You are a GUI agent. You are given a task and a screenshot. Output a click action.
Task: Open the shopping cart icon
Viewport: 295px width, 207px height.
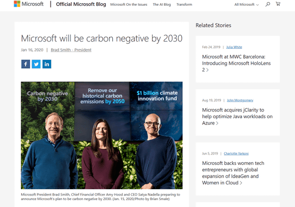coord(278,4)
